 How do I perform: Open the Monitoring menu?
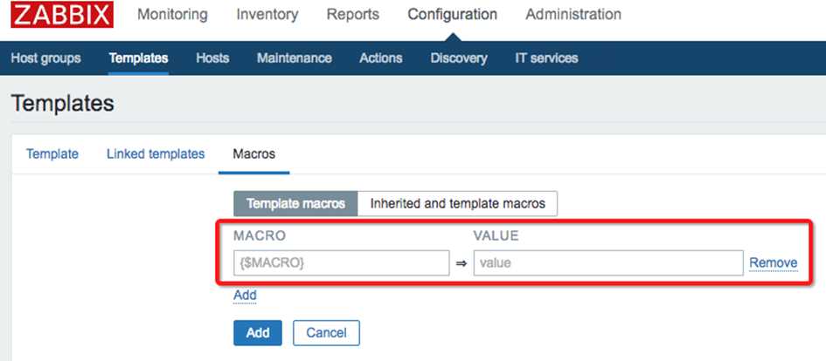[x=172, y=14]
